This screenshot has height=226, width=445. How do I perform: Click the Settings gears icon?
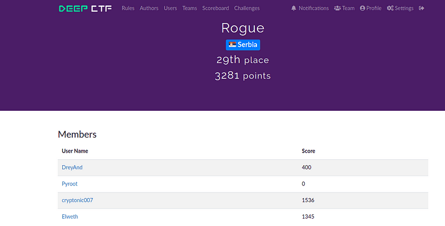(390, 8)
